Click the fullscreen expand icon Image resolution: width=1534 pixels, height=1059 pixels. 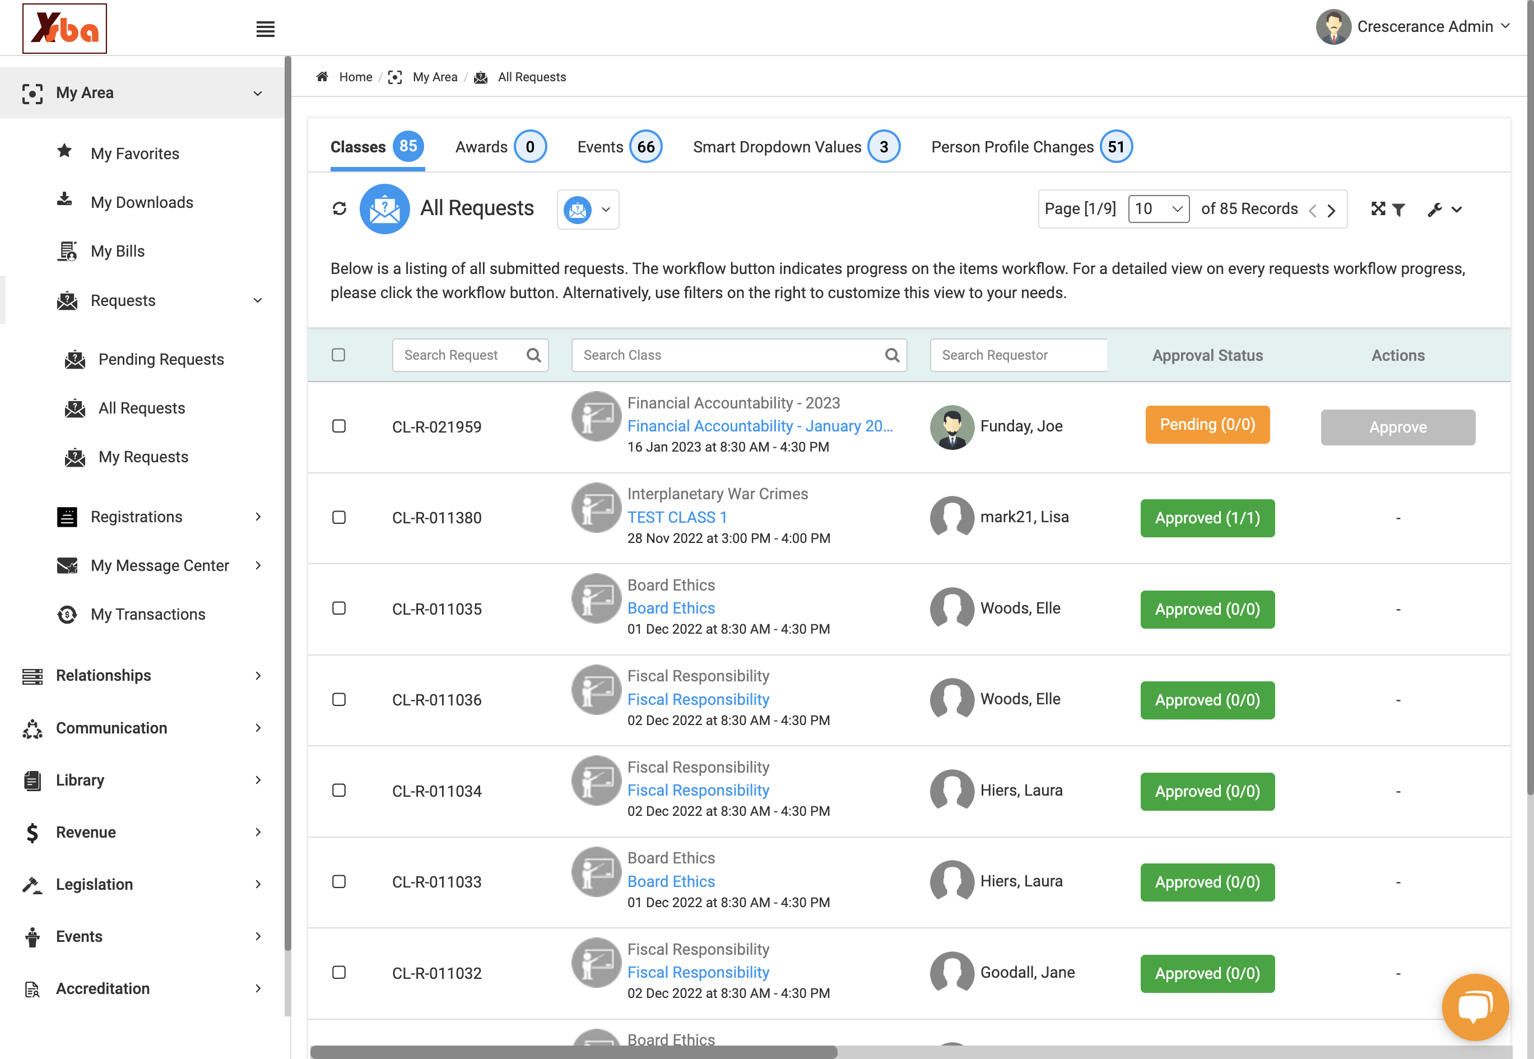coord(1378,209)
